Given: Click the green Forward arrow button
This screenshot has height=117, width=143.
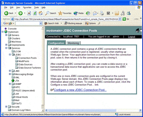Looking at the screenshot, I should [20, 13].
